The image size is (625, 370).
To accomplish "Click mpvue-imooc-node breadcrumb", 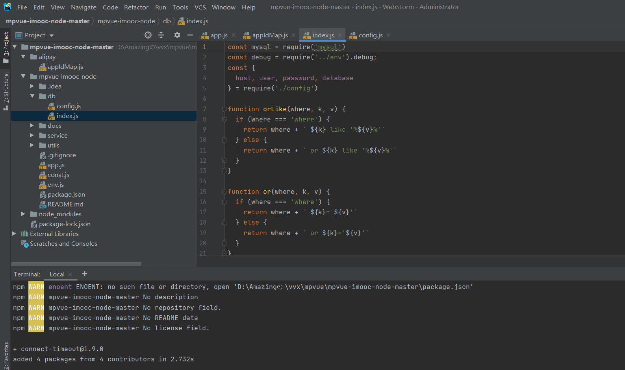I will point(126,21).
